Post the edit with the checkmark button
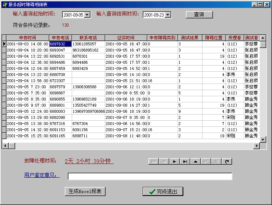The width and height of the screenshot is (272, 205). 206,161
